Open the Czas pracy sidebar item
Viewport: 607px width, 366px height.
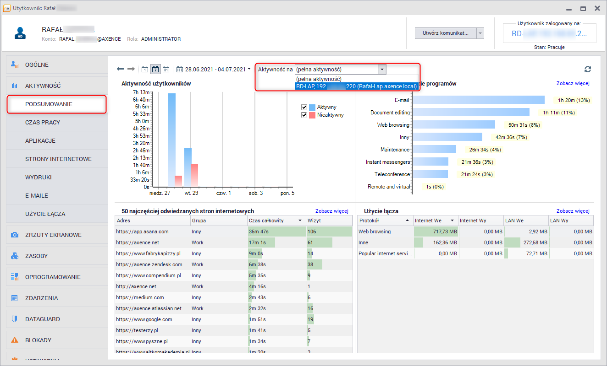(x=43, y=122)
